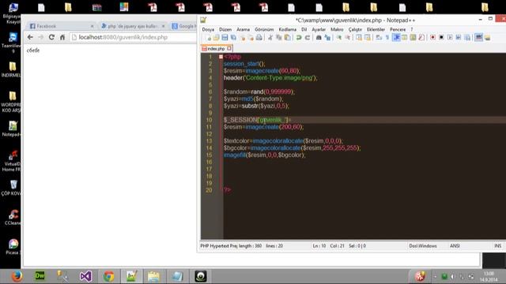The height and width of the screenshot is (284, 506).
Task: Click the imagefill($resim,0,0,$bgcolor) line
Action: 264,155
